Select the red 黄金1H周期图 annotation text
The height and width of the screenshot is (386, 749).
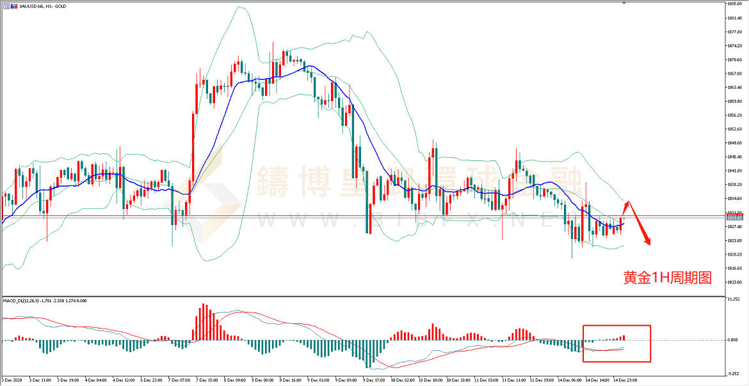pyautogui.click(x=668, y=278)
